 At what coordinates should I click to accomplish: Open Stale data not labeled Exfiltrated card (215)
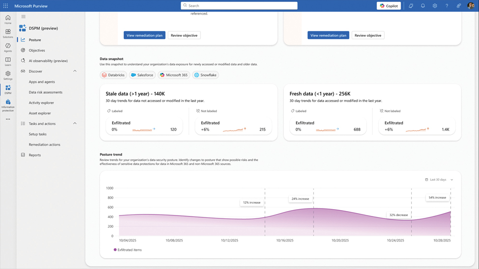233,126
